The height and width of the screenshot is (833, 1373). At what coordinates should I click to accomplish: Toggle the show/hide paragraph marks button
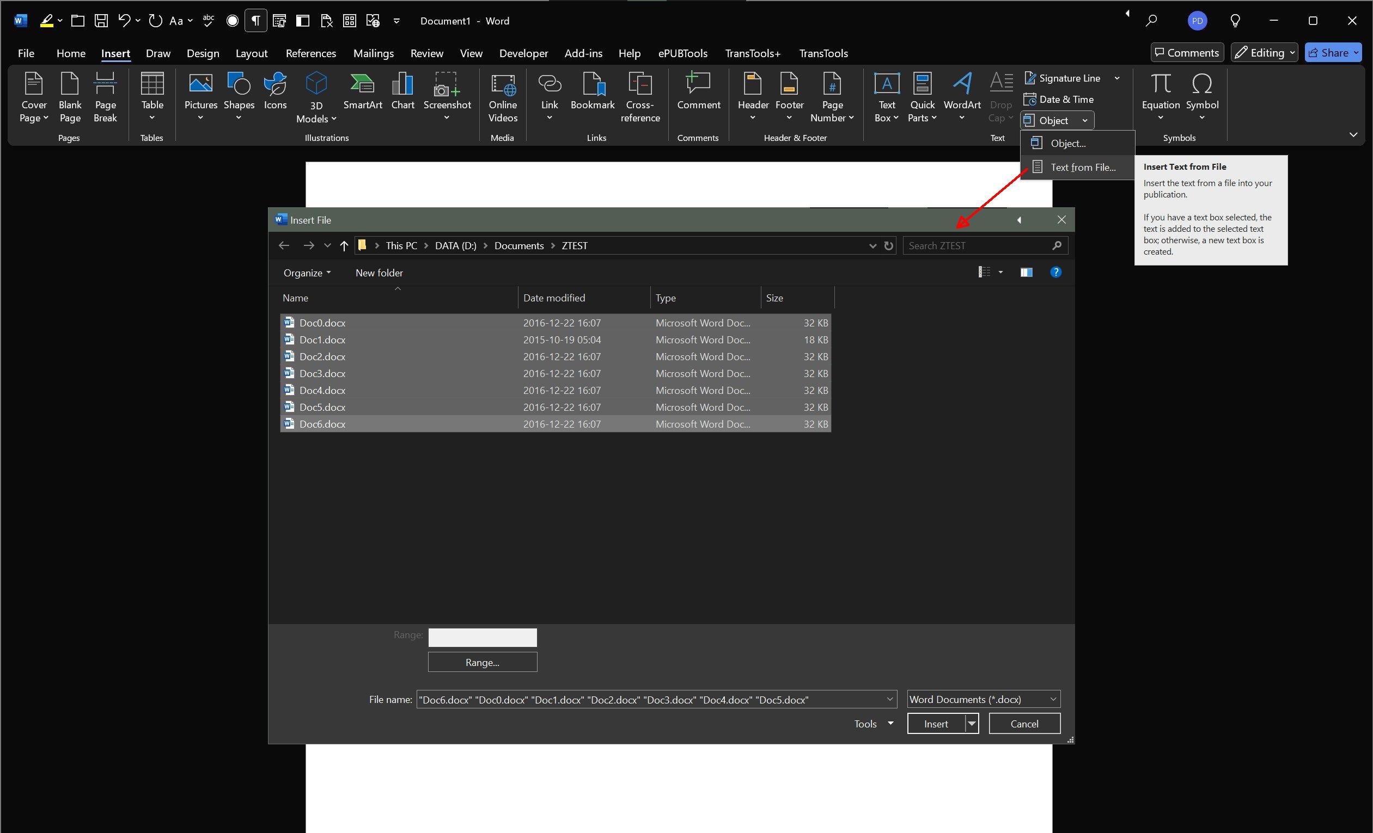coord(256,21)
